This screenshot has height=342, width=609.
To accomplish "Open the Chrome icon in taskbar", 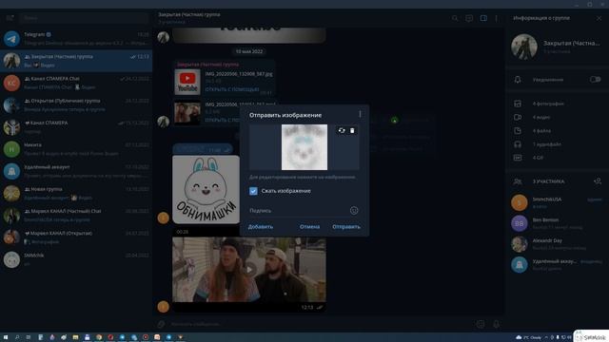I will [99, 337].
